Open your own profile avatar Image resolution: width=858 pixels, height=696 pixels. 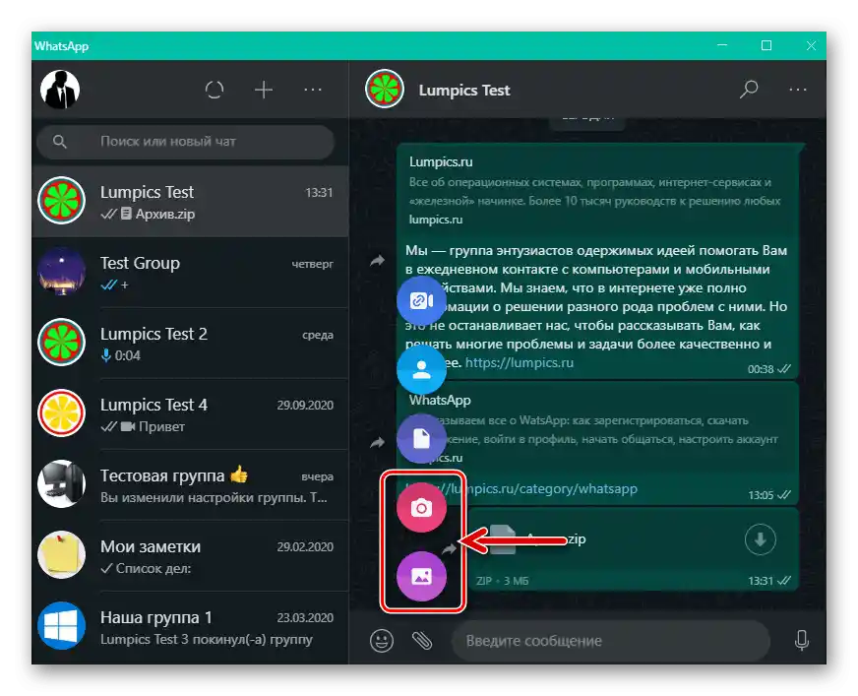click(x=60, y=90)
